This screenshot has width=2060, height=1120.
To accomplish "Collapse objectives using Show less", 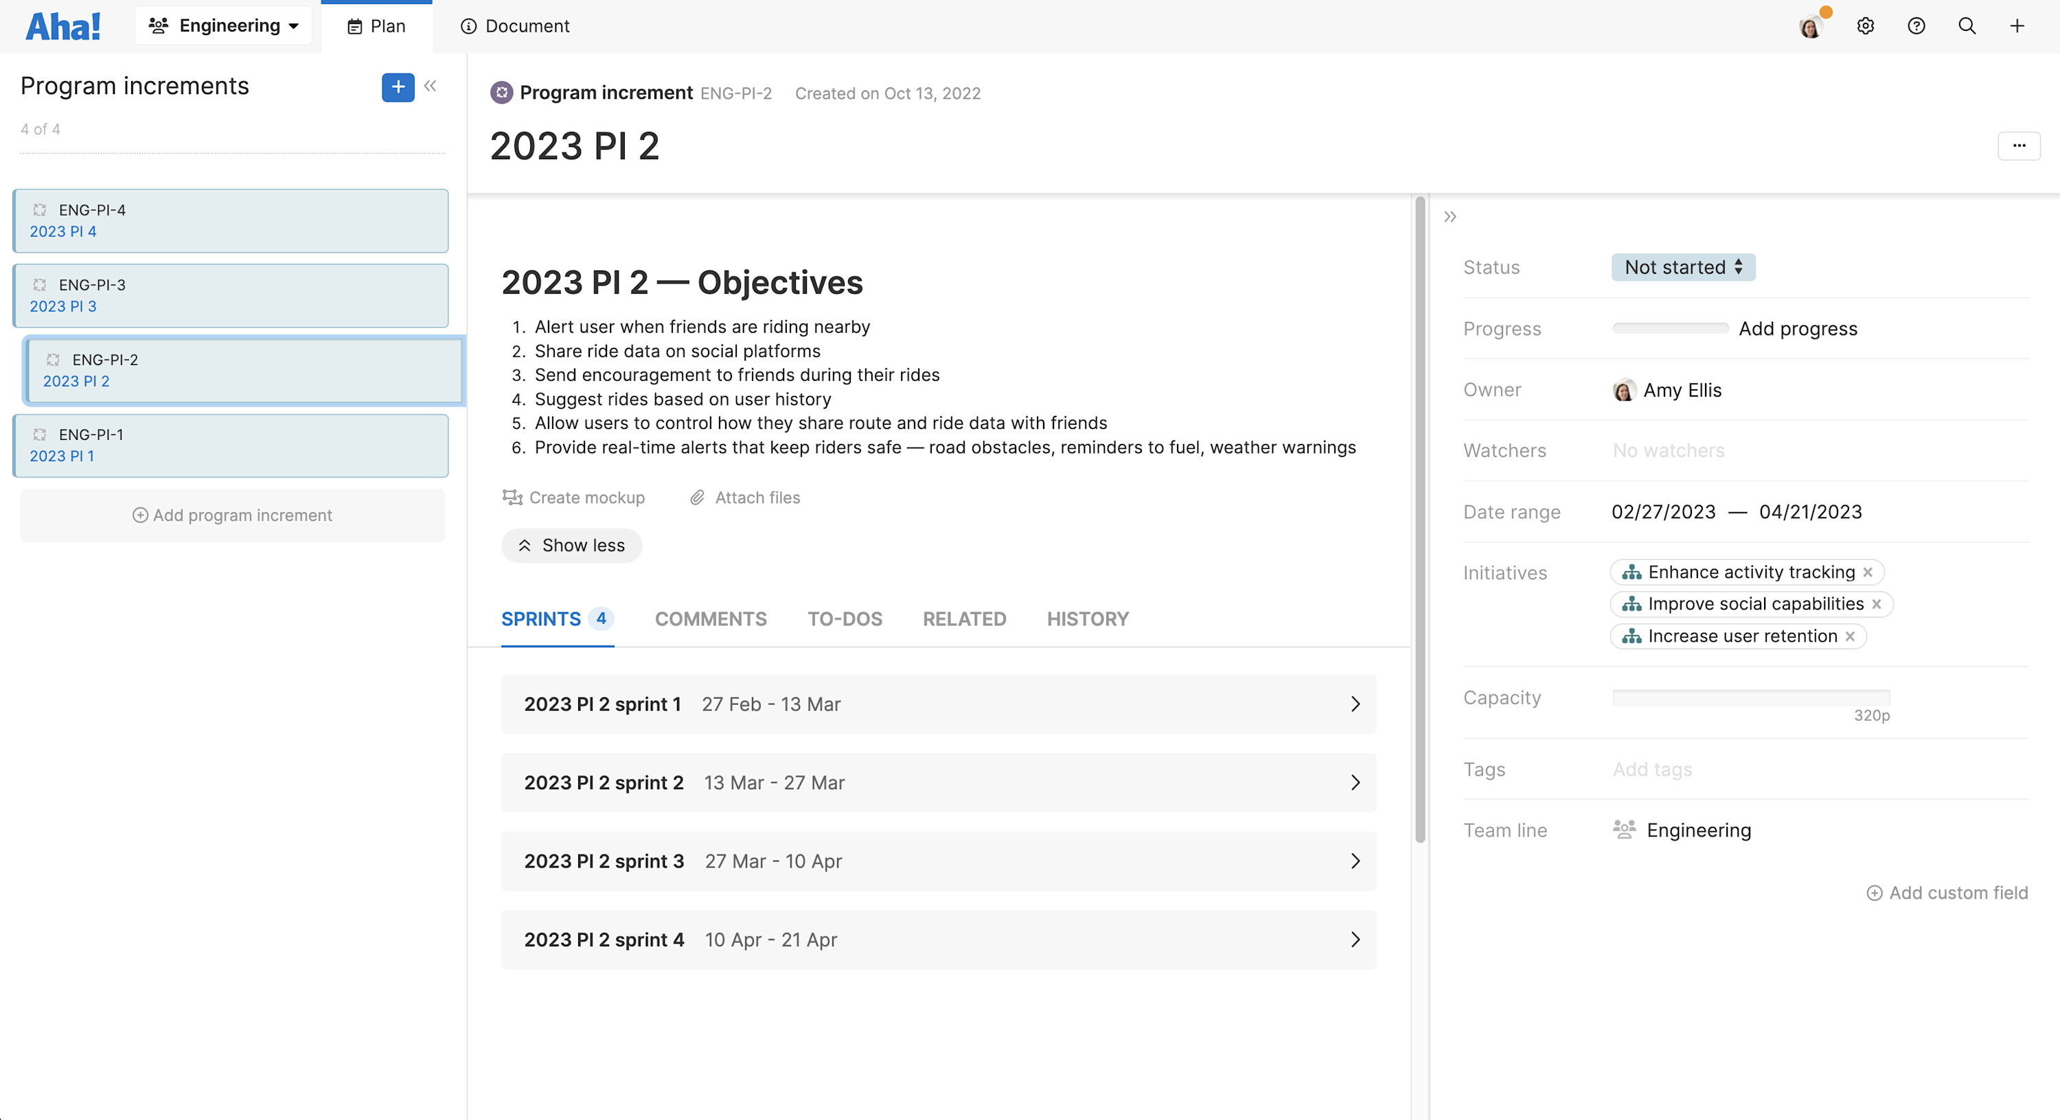I will (x=571, y=545).
